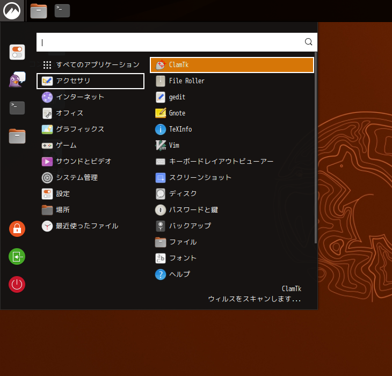Launch the Vim editor
Viewport: 392px width, 376px height.
[x=232, y=146]
